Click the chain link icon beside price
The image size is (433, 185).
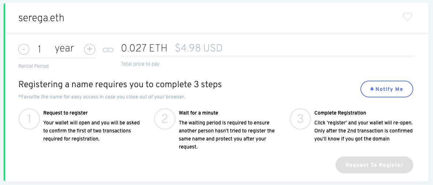[x=108, y=50]
